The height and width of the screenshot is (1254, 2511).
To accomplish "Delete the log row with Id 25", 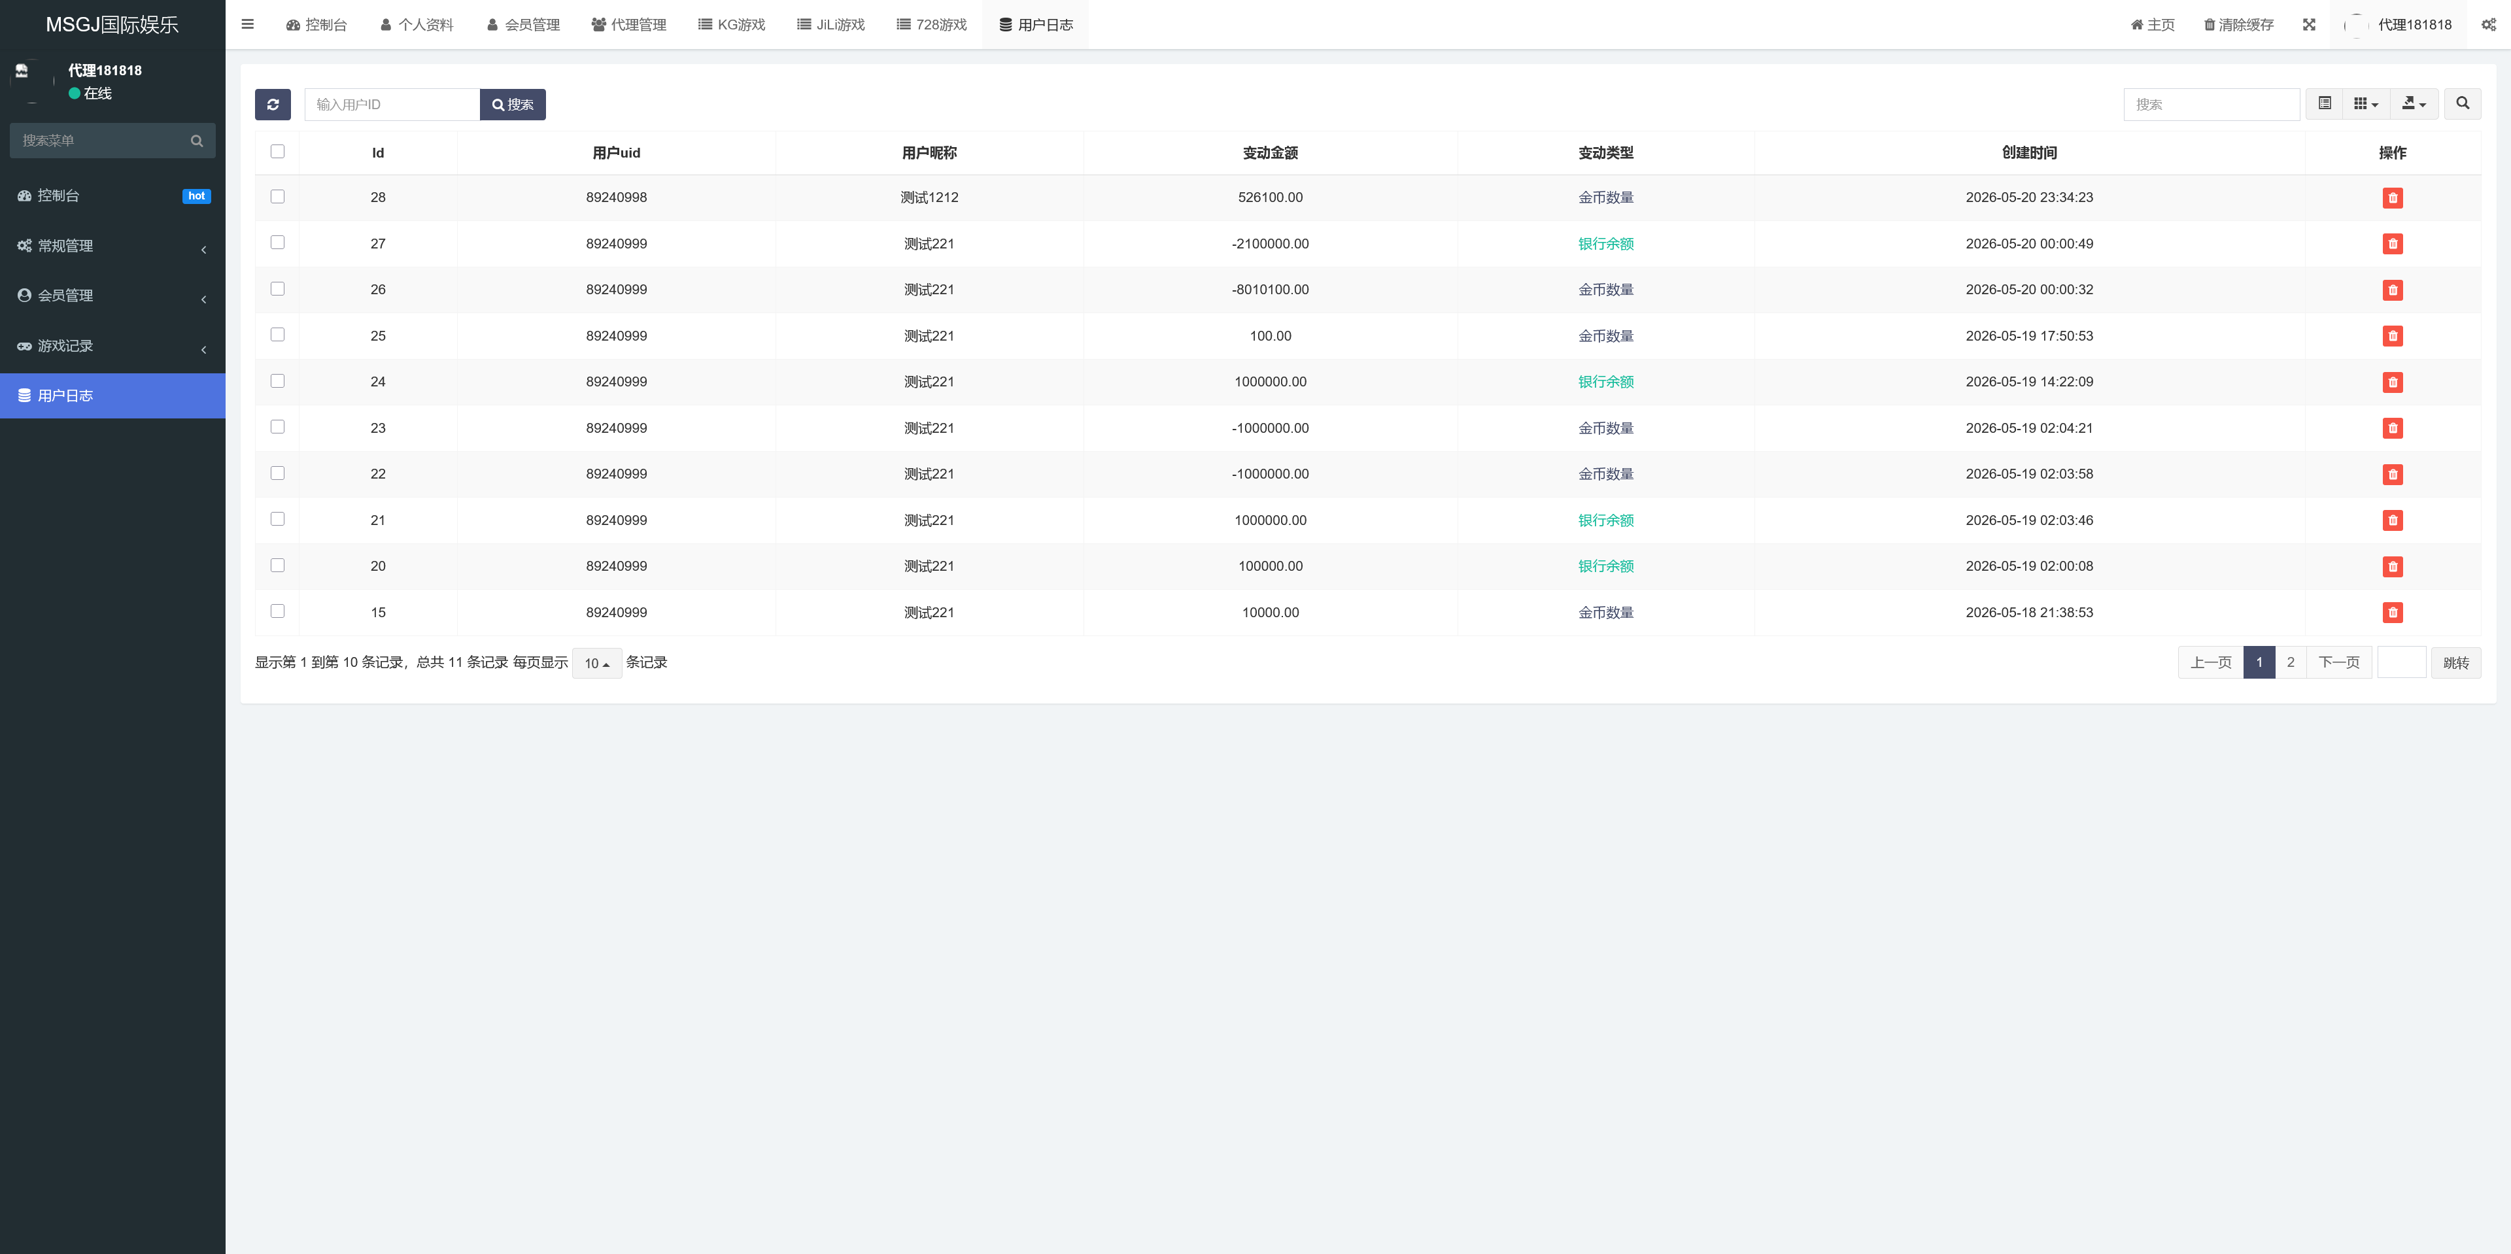I will [2392, 336].
